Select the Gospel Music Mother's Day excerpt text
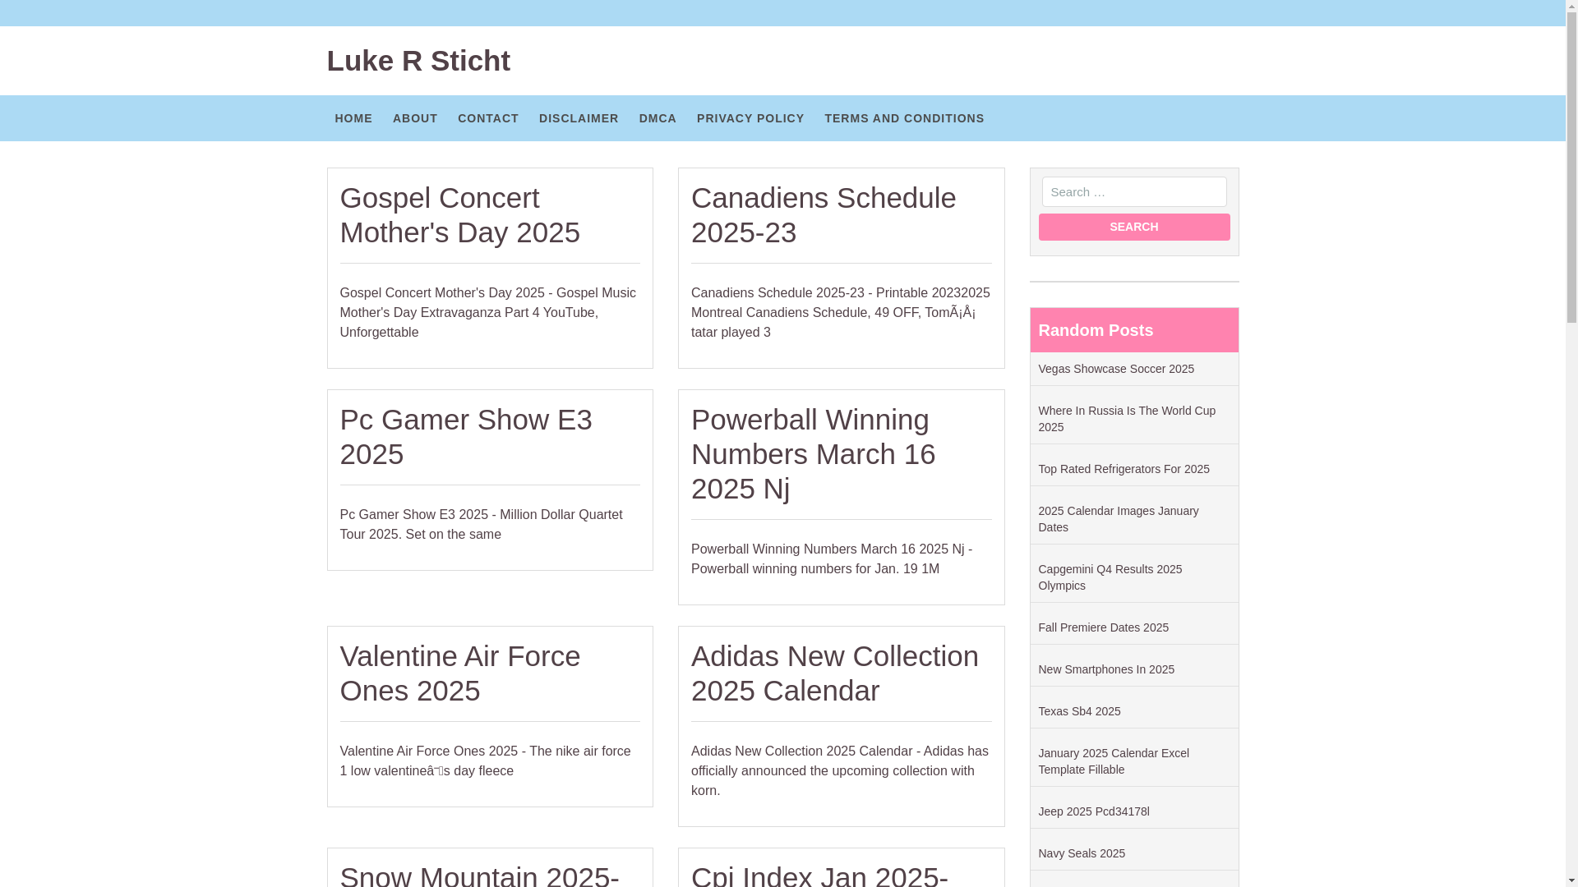The height and width of the screenshot is (887, 1578). [488, 313]
